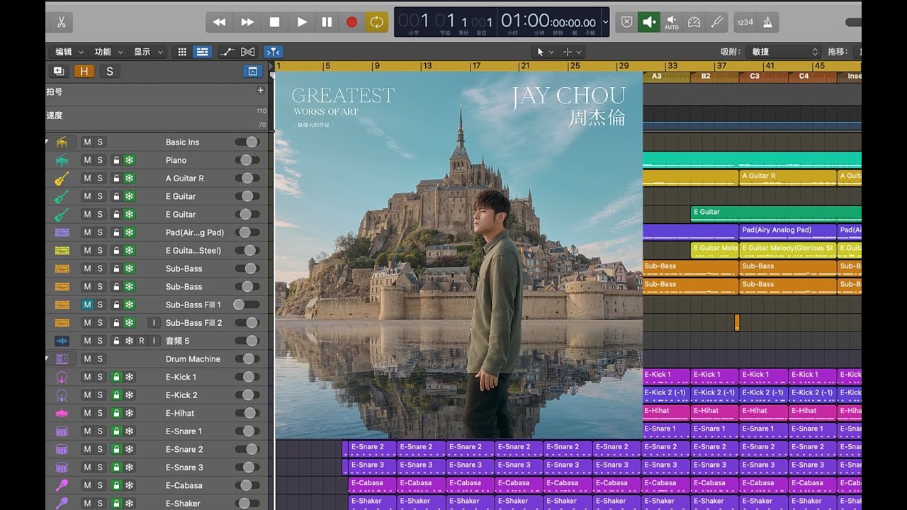The image size is (907, 510).
Task: Click the Flex bowtie icon
Action: point(247,52)
